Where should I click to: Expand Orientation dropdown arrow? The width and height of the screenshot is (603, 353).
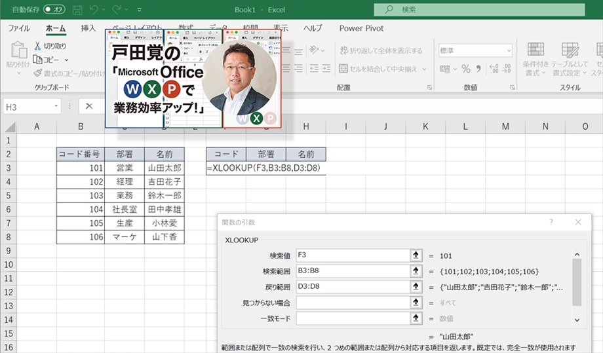(x=322, y=50)
